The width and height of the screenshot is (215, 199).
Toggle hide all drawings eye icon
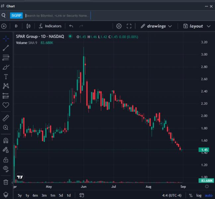(6, 169)
